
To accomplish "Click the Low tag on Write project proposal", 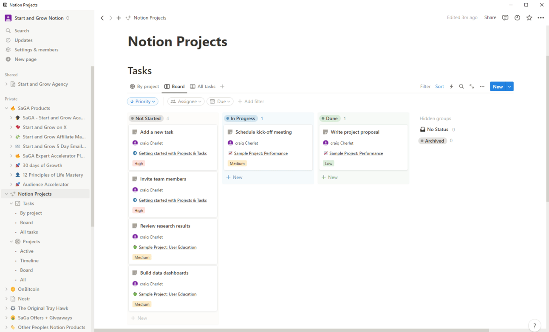I will point(328,163).
